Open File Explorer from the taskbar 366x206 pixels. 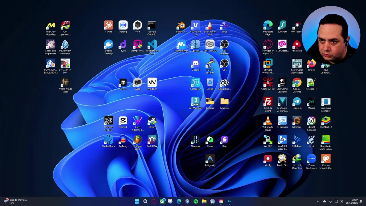(204, 201)
